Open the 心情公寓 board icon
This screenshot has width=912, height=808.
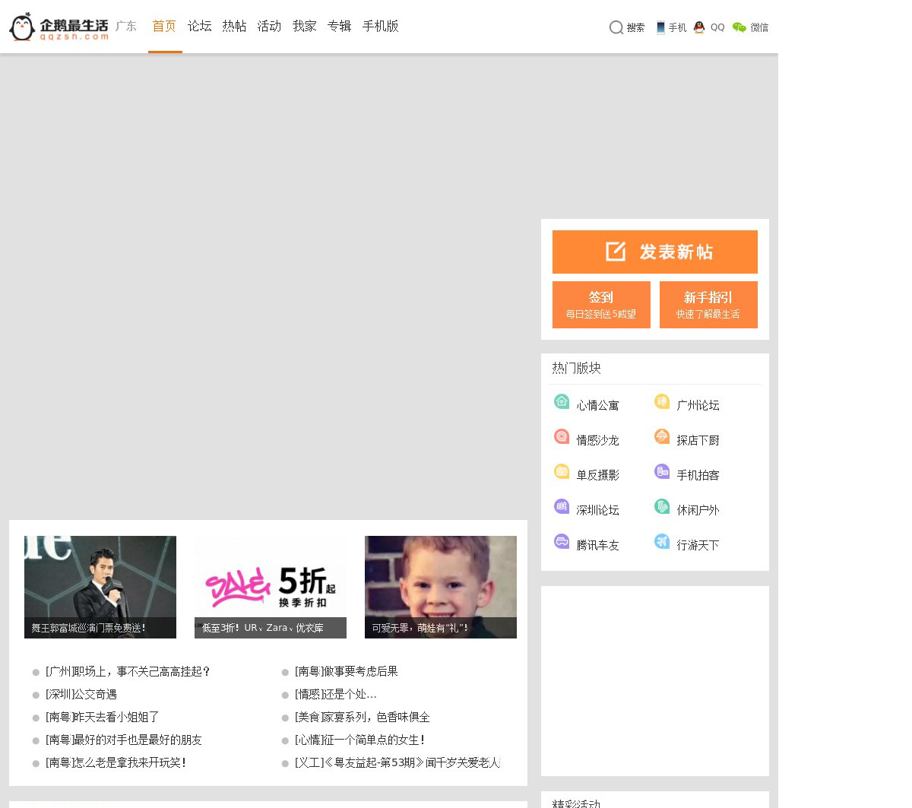(x=562, y=401)
